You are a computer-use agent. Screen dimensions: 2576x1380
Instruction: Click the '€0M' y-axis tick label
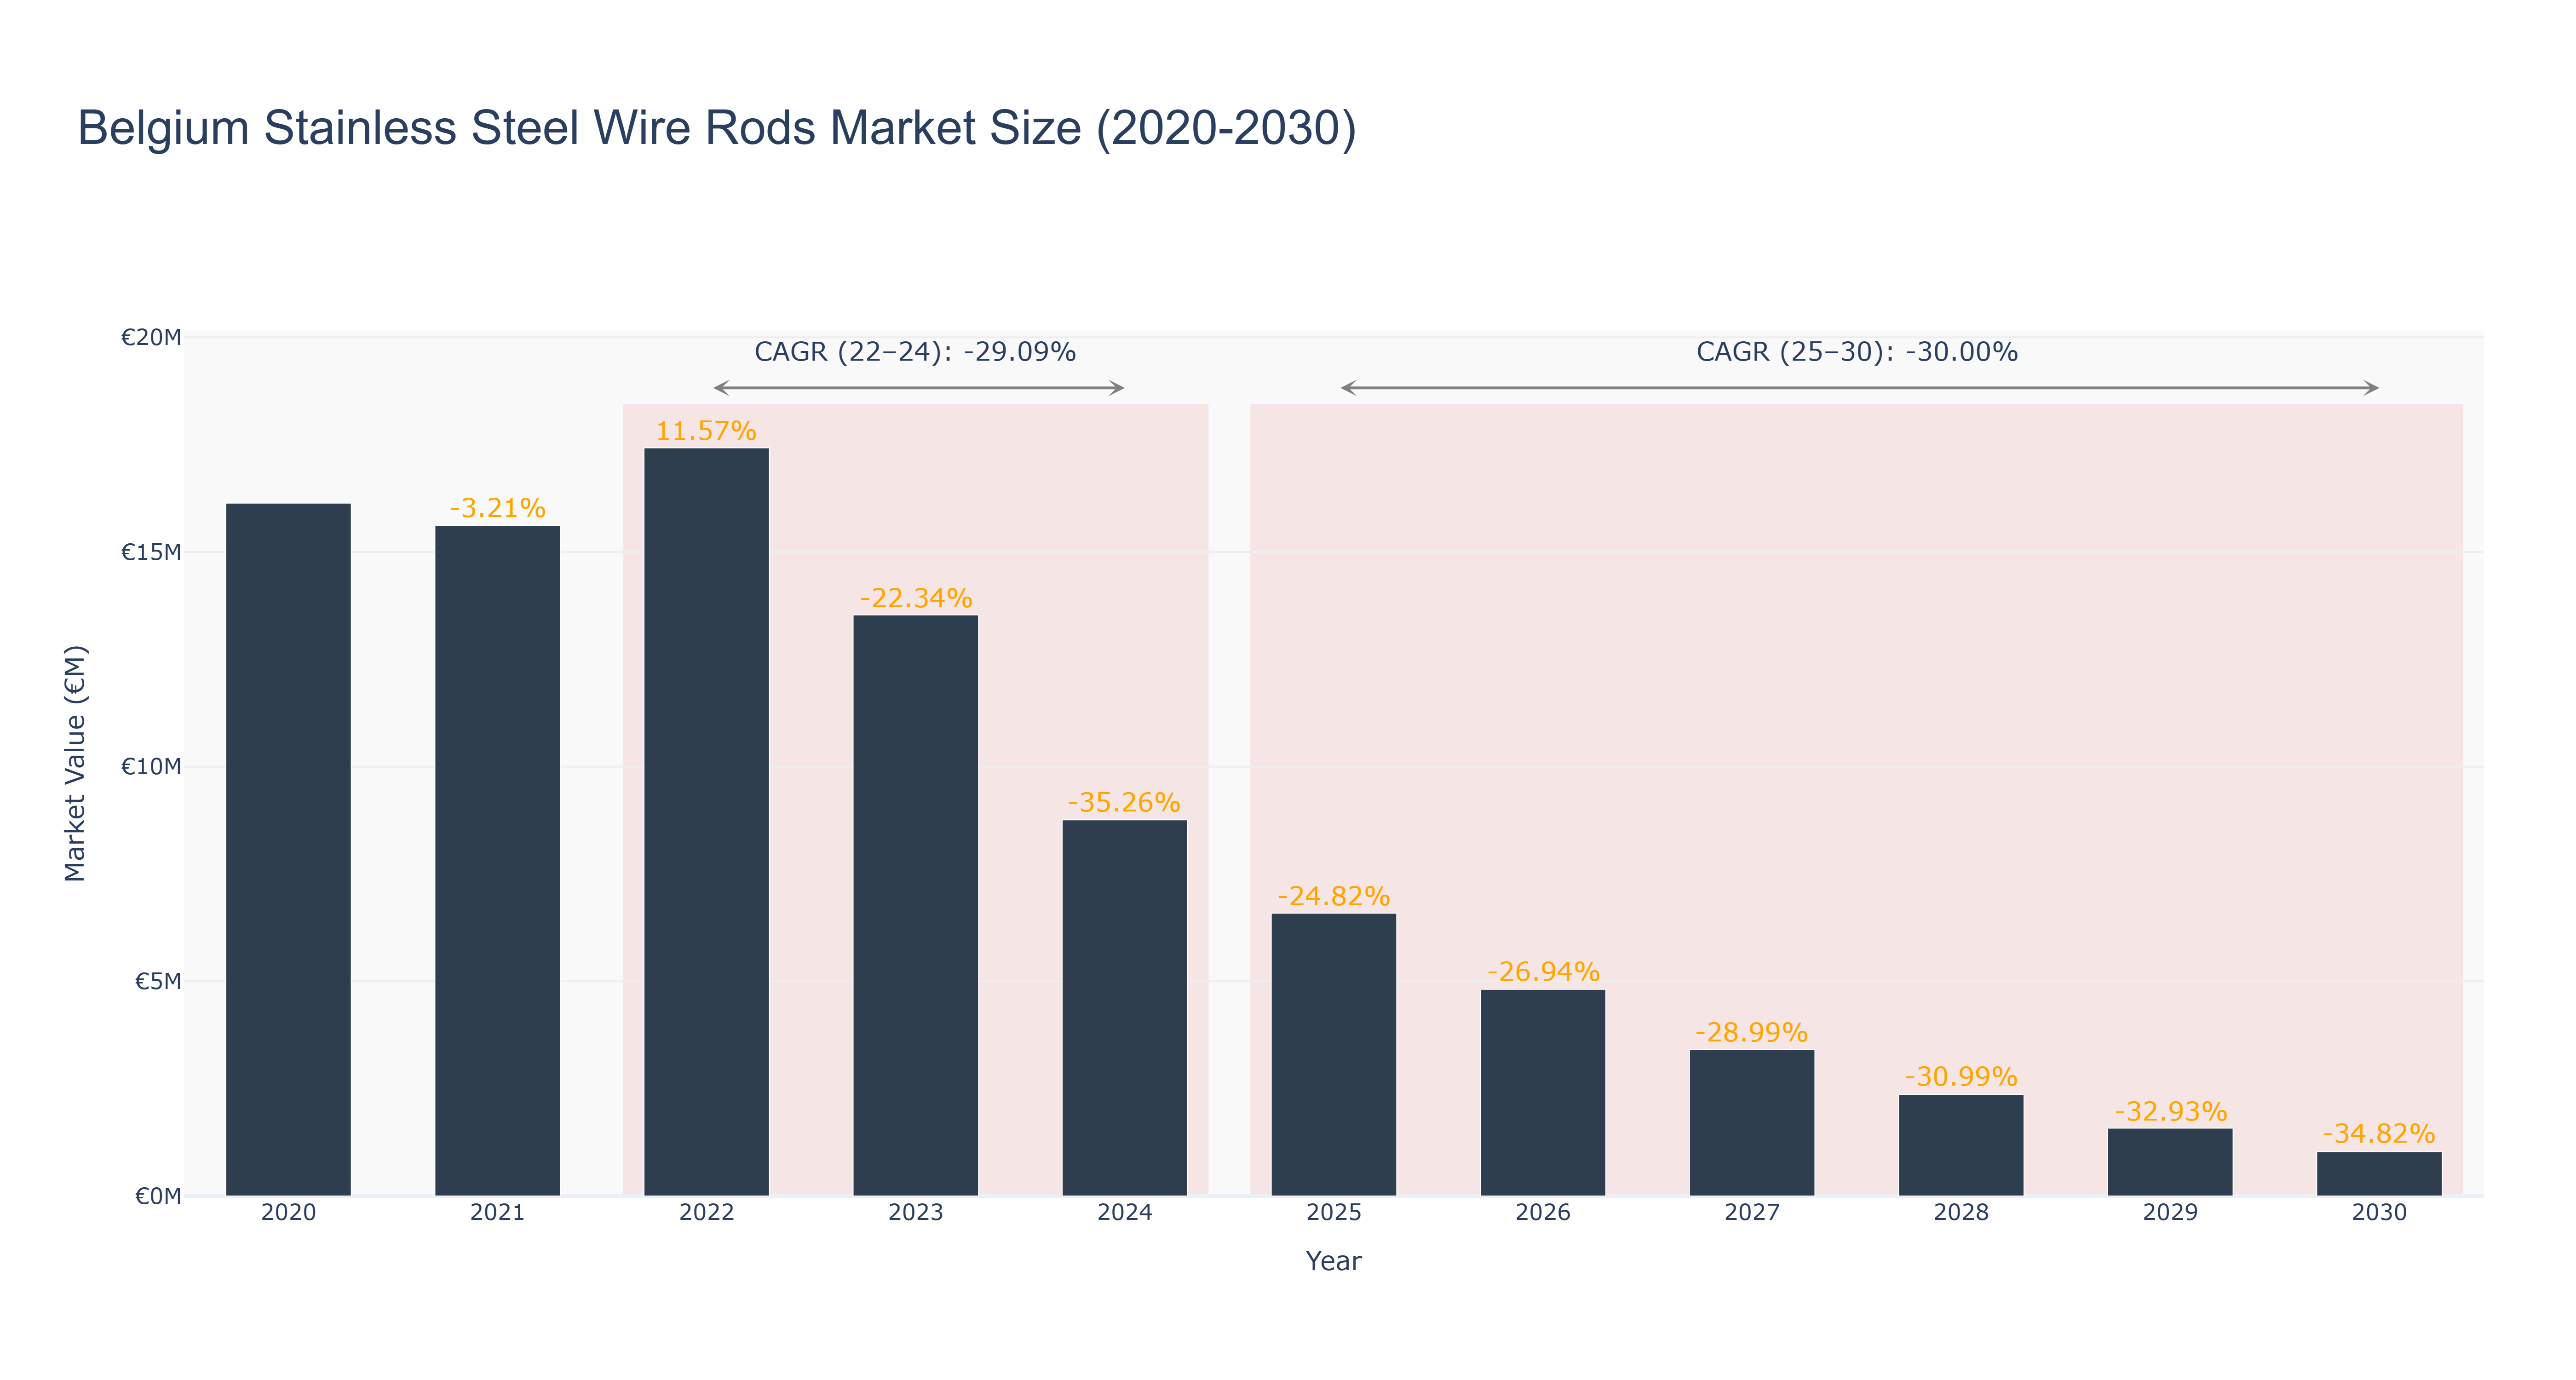click(x=158, y=1196)
